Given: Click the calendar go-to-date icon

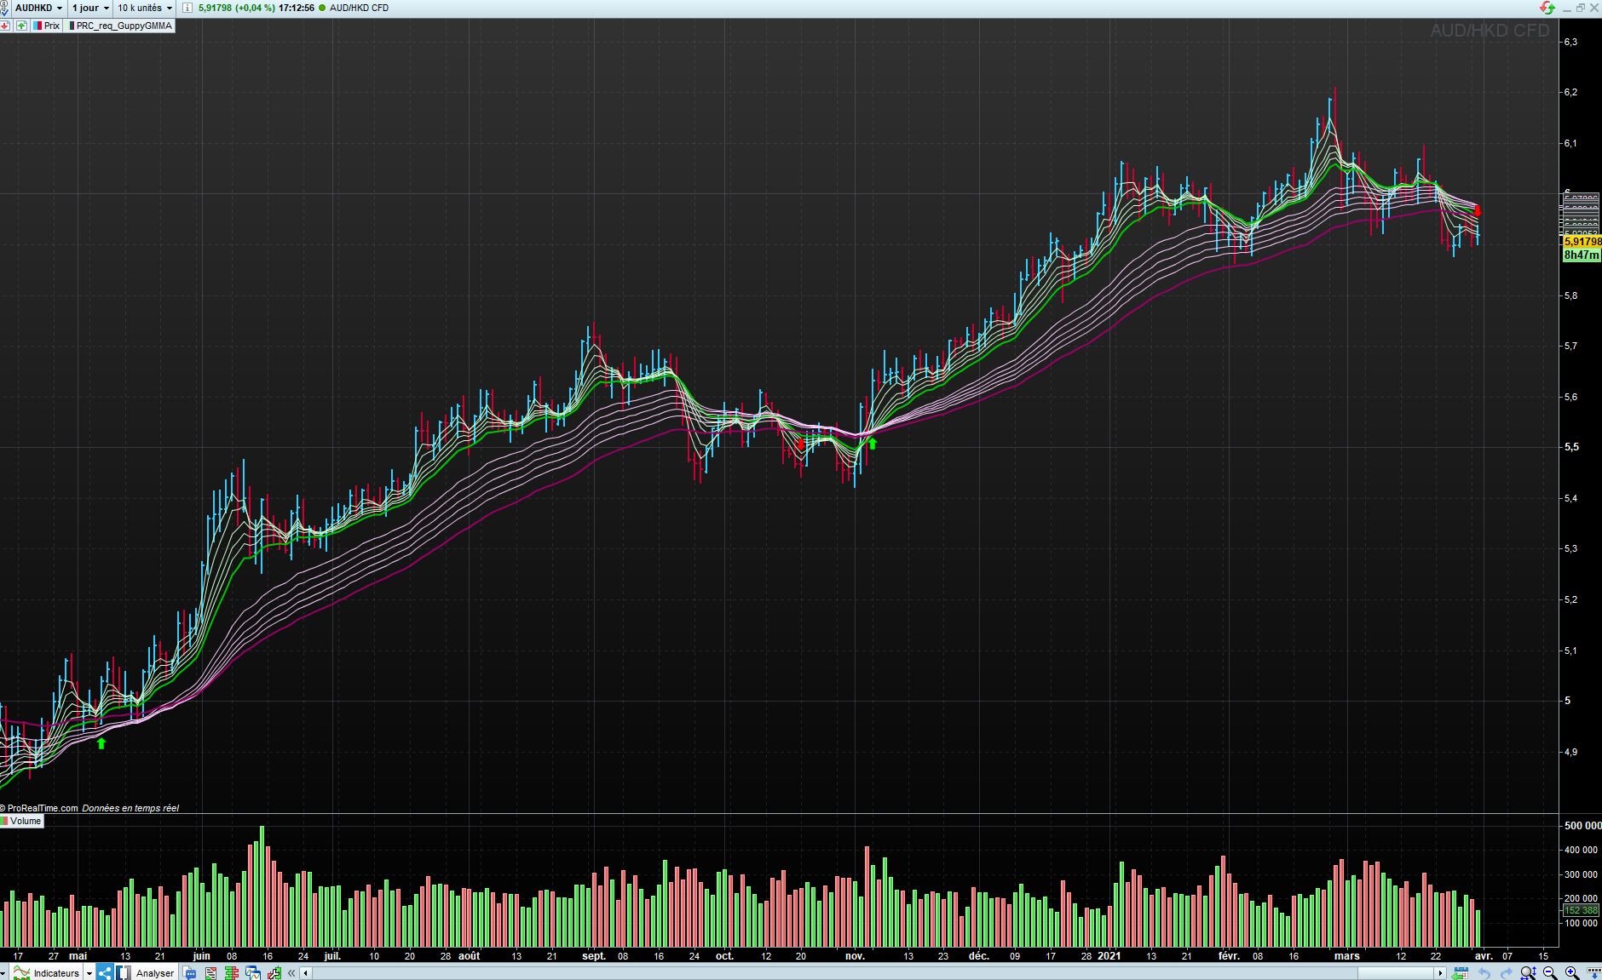Looking at the screenshot, I should click(x=1460, y=973).
